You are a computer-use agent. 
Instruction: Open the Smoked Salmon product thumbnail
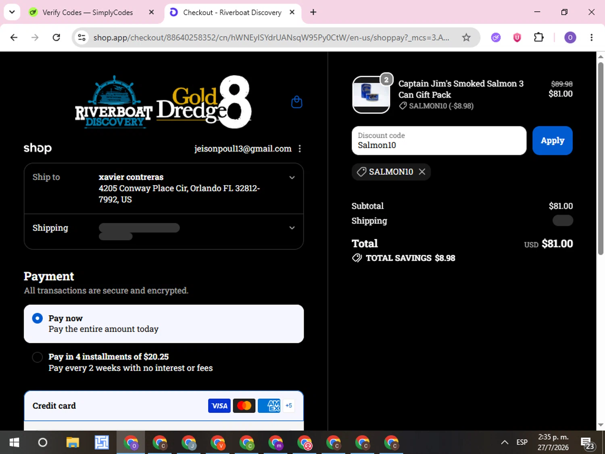(371, 95)
